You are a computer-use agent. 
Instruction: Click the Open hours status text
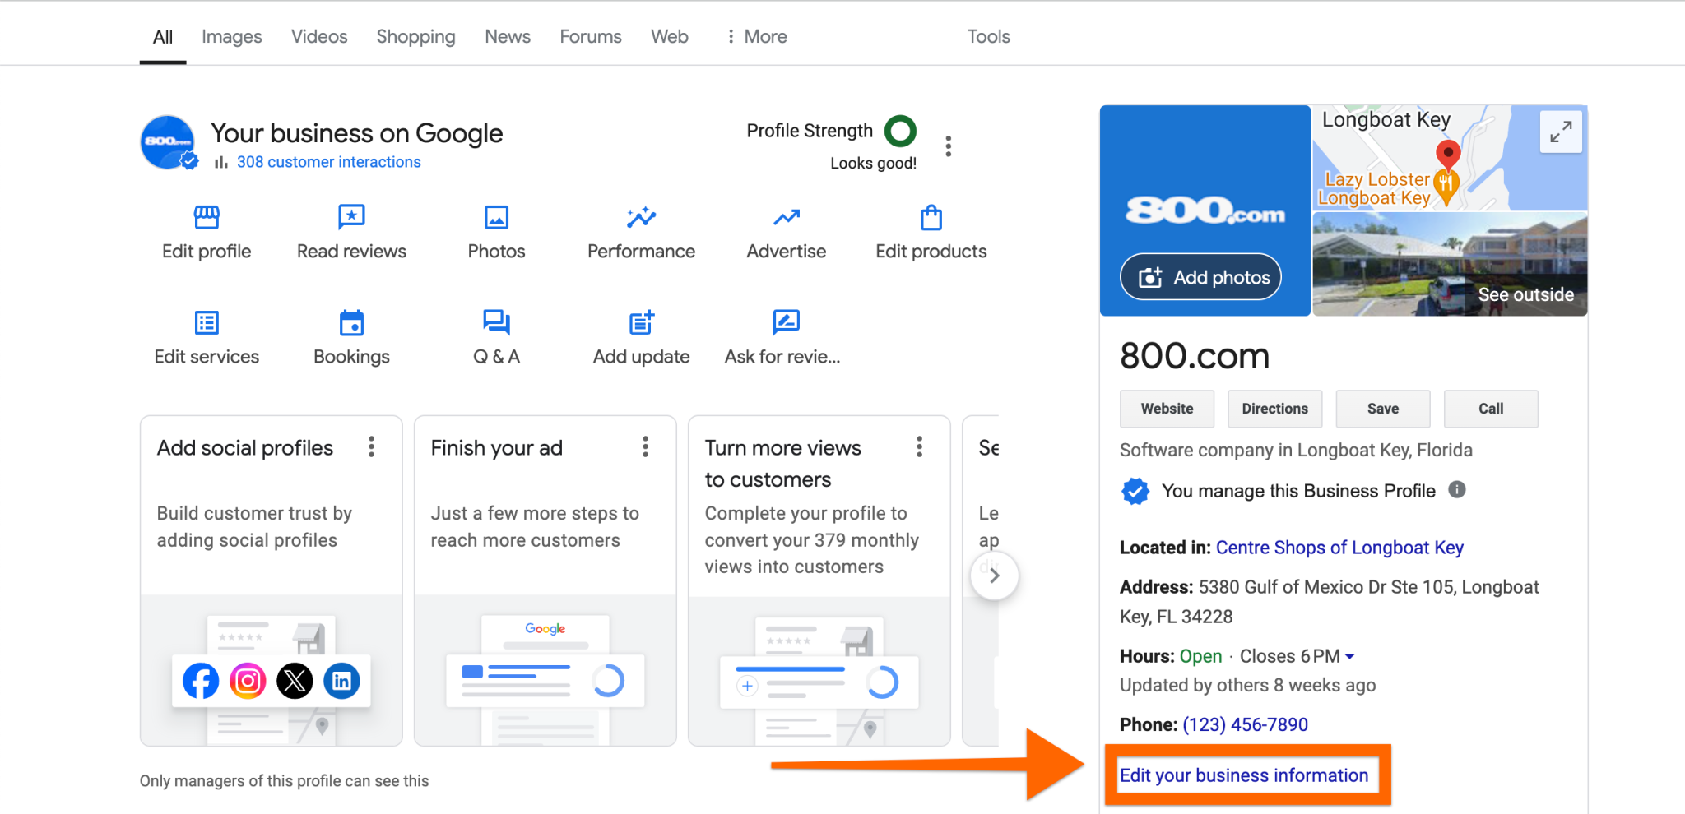pos(1200,656)
